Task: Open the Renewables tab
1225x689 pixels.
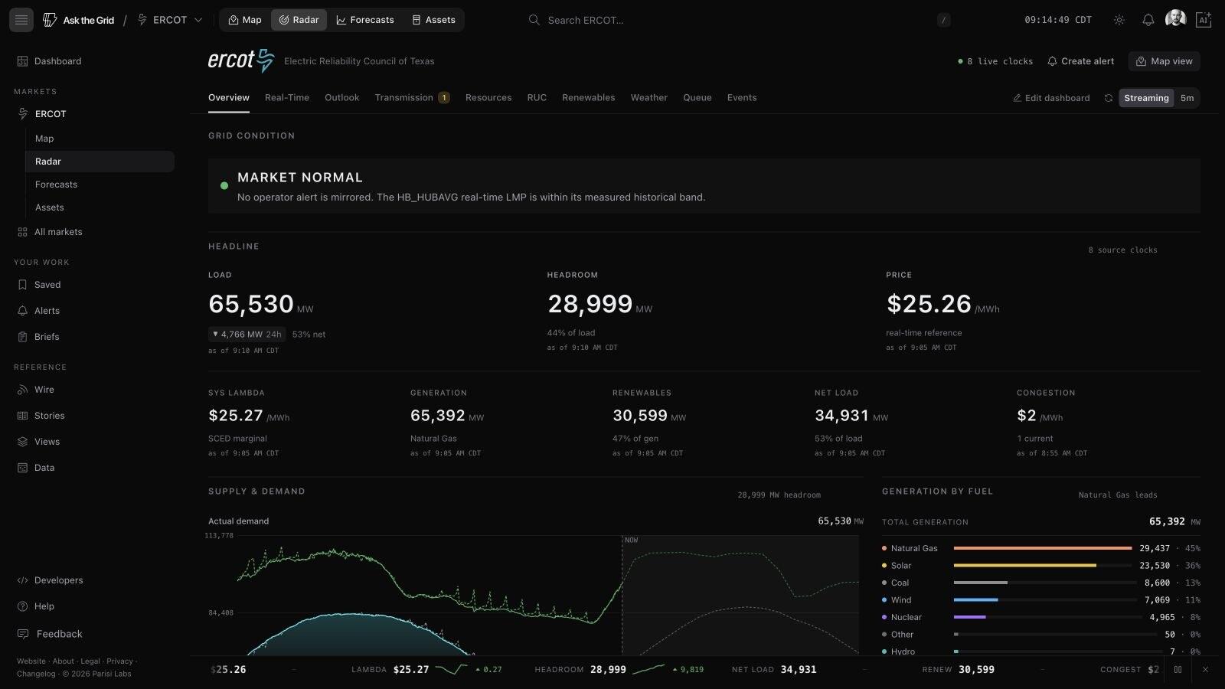Action: (588, 98)
